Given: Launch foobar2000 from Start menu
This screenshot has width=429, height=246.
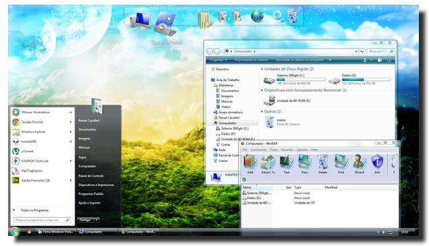Looking at the screenshot, I should 42,142.
